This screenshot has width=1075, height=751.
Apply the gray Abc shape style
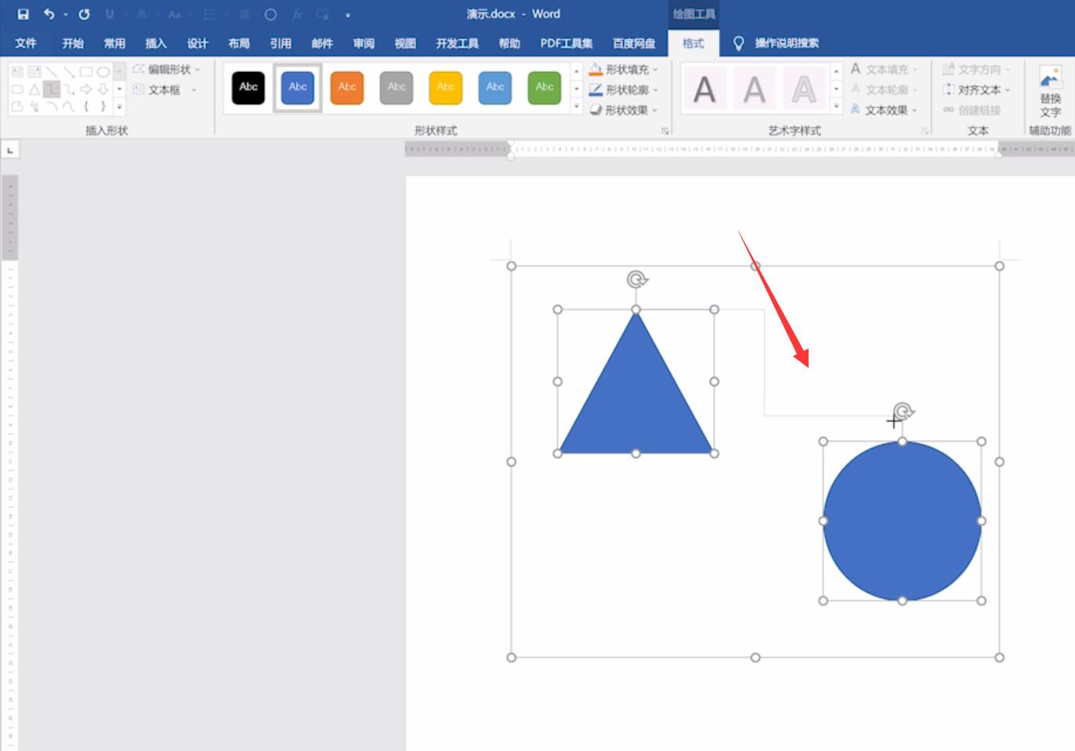[x=396, y=88]
